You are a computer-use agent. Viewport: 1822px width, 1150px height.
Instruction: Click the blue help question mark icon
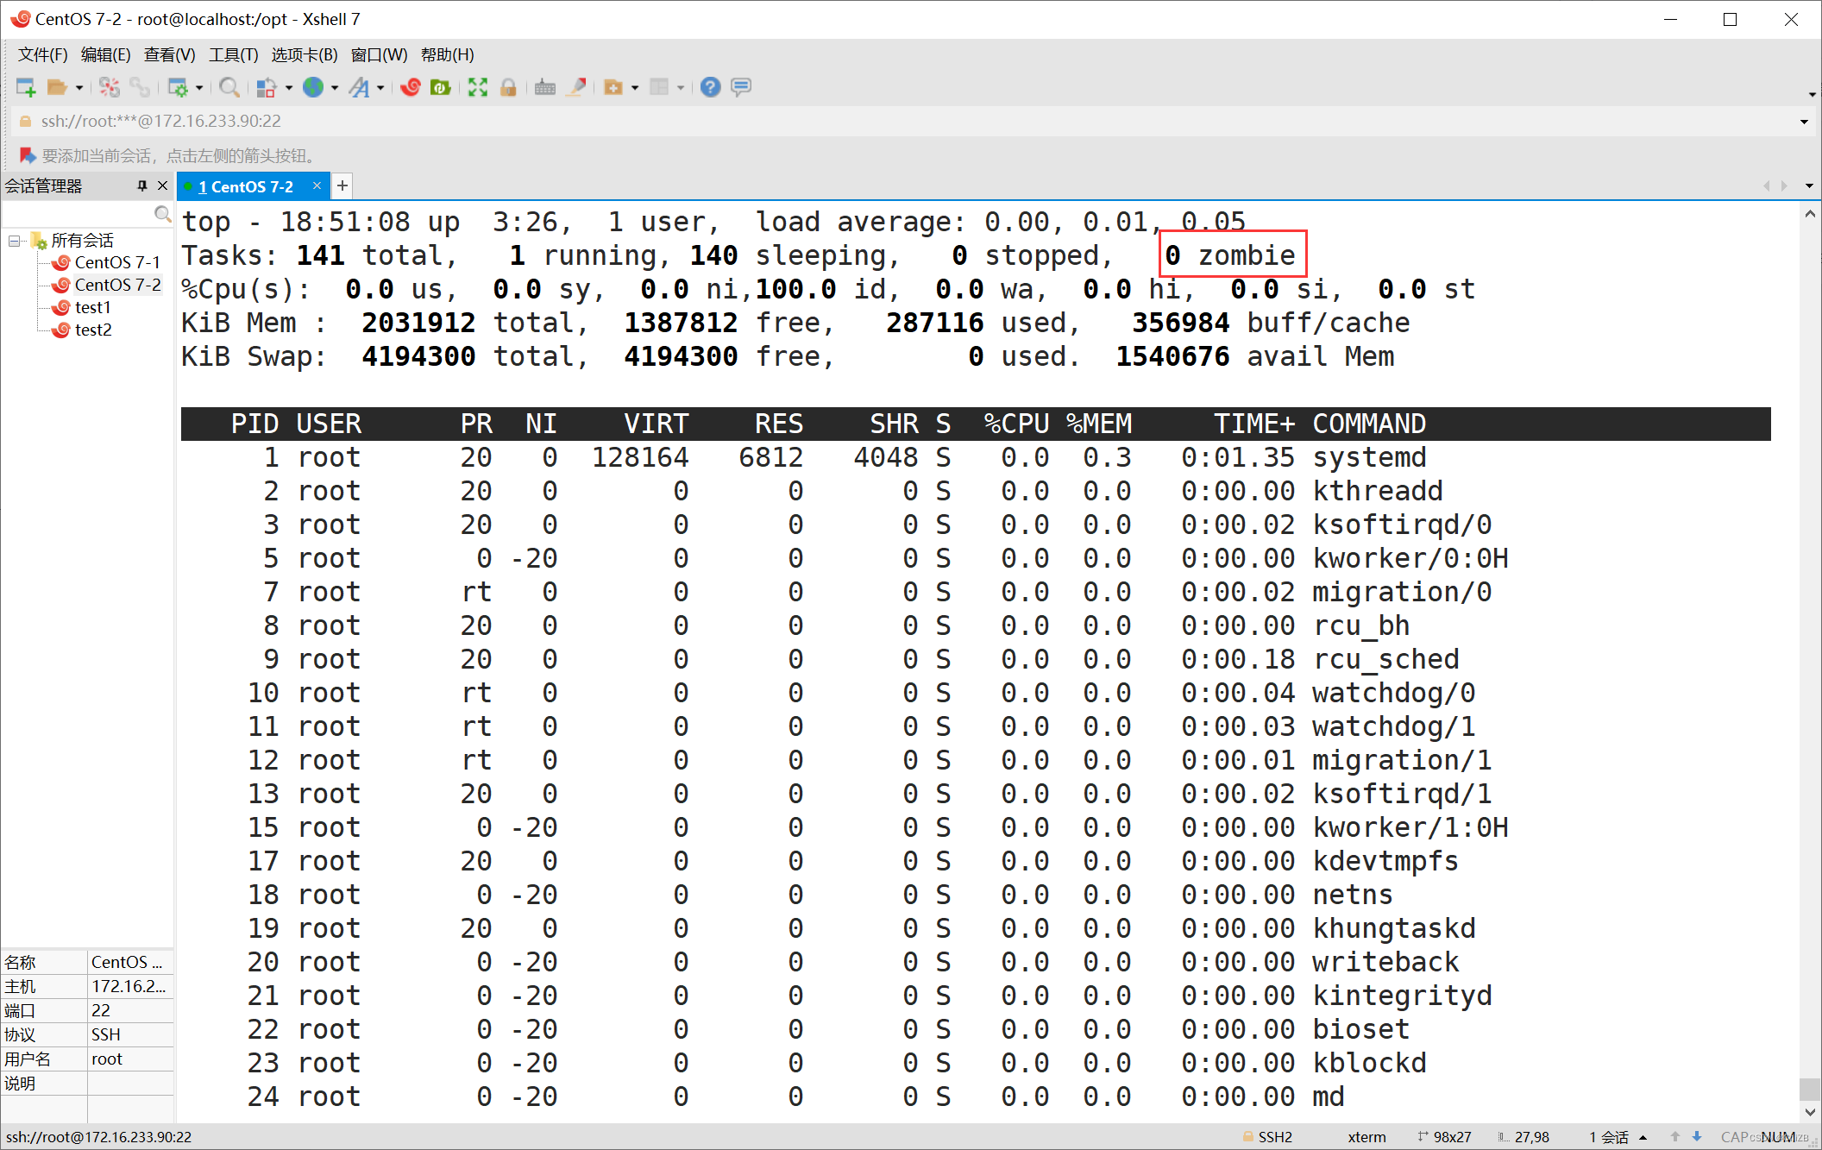710,87
